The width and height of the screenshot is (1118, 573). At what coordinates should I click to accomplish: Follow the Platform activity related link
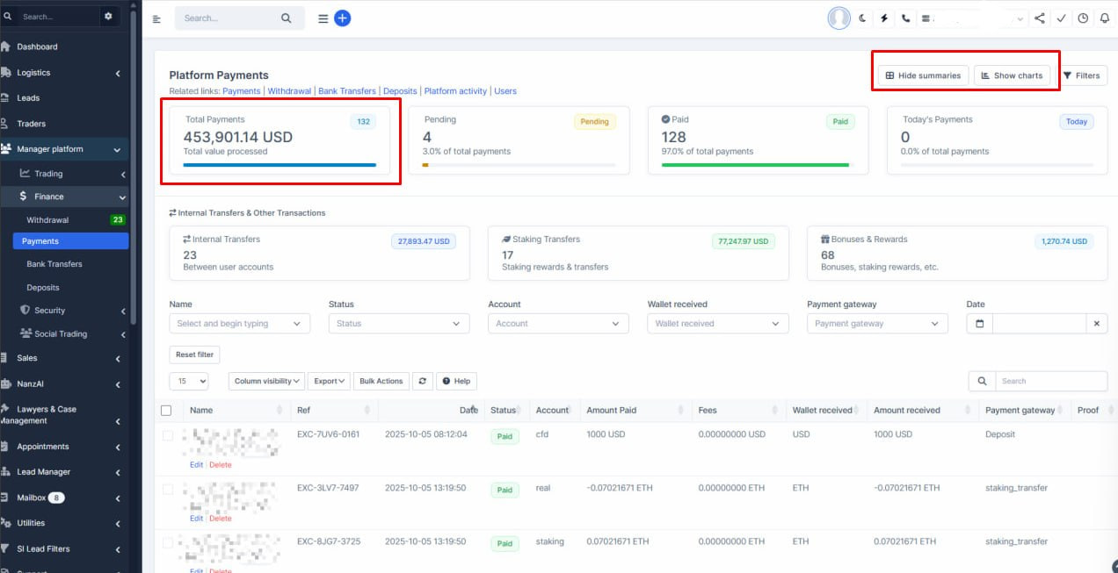point(455,91)
